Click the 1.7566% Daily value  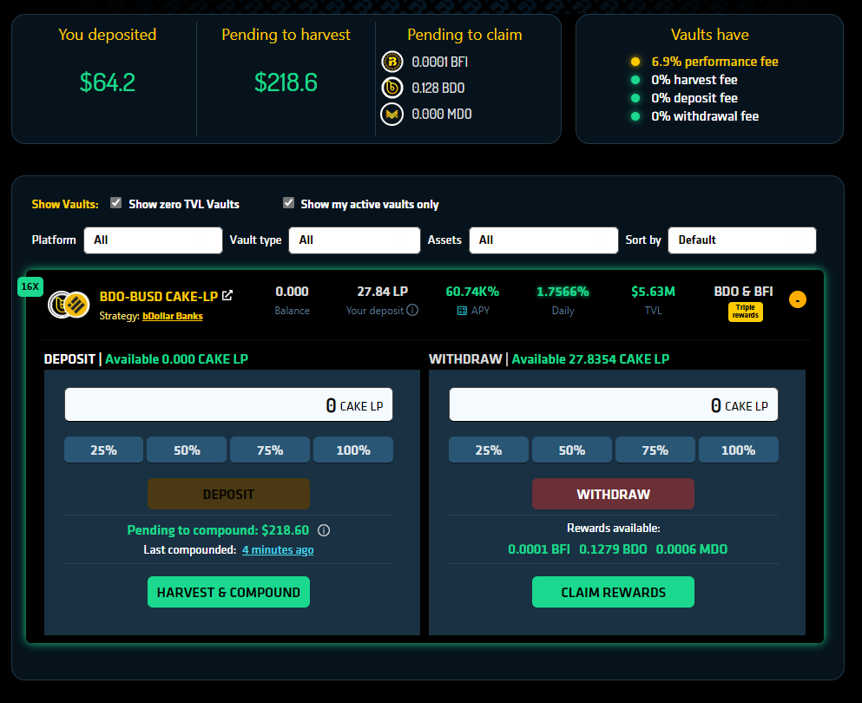(563, 292)
